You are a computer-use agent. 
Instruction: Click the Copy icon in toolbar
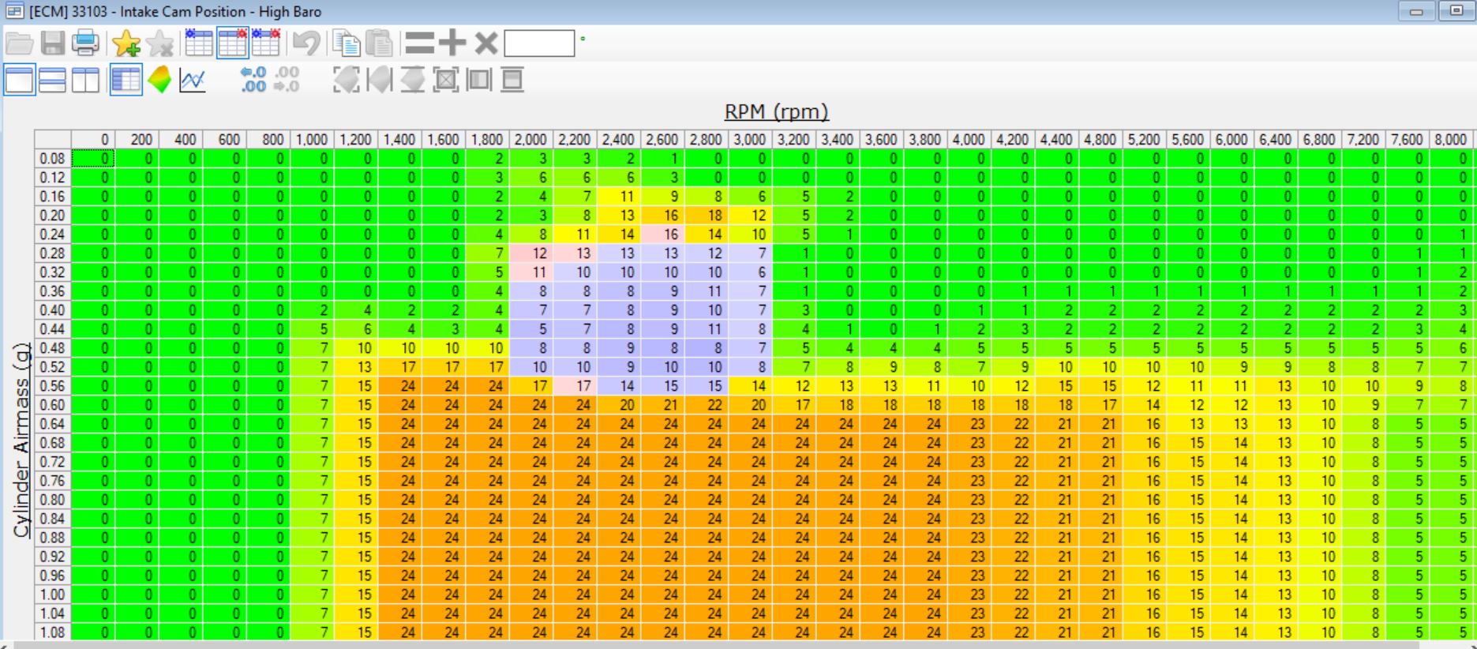click(x=346, y=43)
